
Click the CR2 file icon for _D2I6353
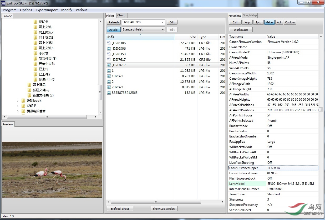pos(109,54)
